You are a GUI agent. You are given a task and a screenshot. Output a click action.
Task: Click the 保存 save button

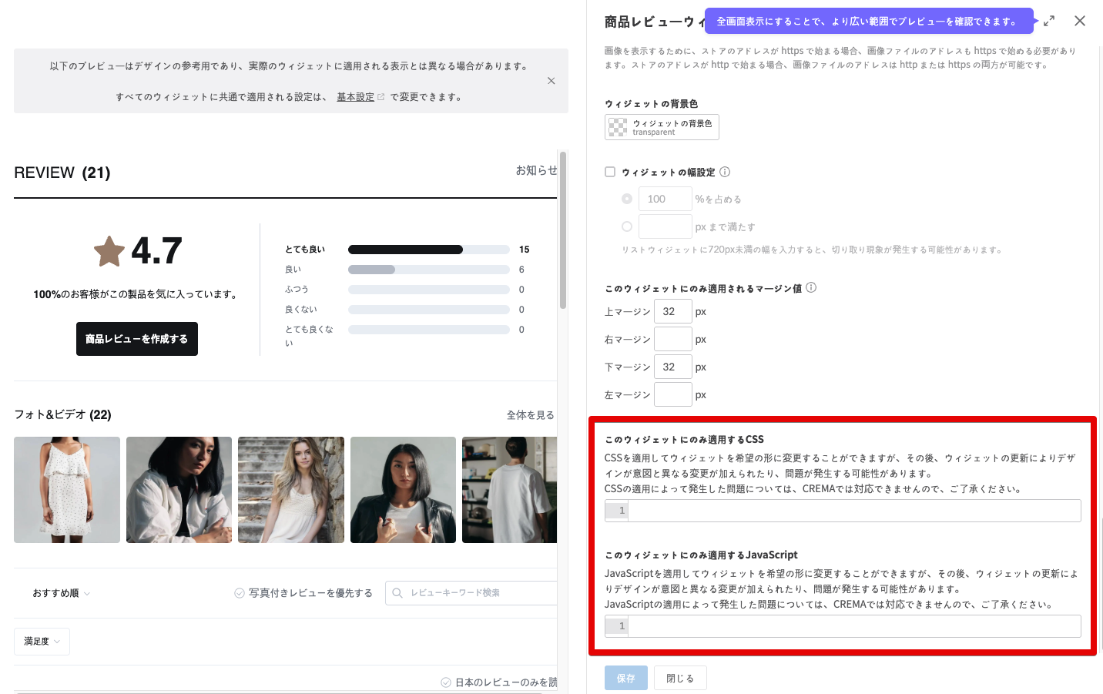pos(625,678)
